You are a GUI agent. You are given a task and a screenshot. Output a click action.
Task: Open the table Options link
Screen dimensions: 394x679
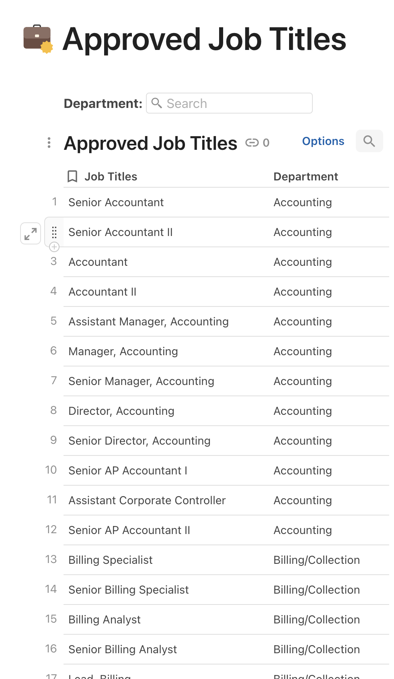coord(323,141)
